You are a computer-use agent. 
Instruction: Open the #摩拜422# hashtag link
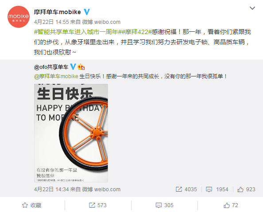[x=135, y=32]
